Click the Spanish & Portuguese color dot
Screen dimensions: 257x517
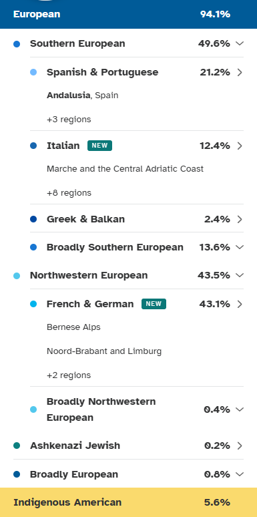point(33,72)
